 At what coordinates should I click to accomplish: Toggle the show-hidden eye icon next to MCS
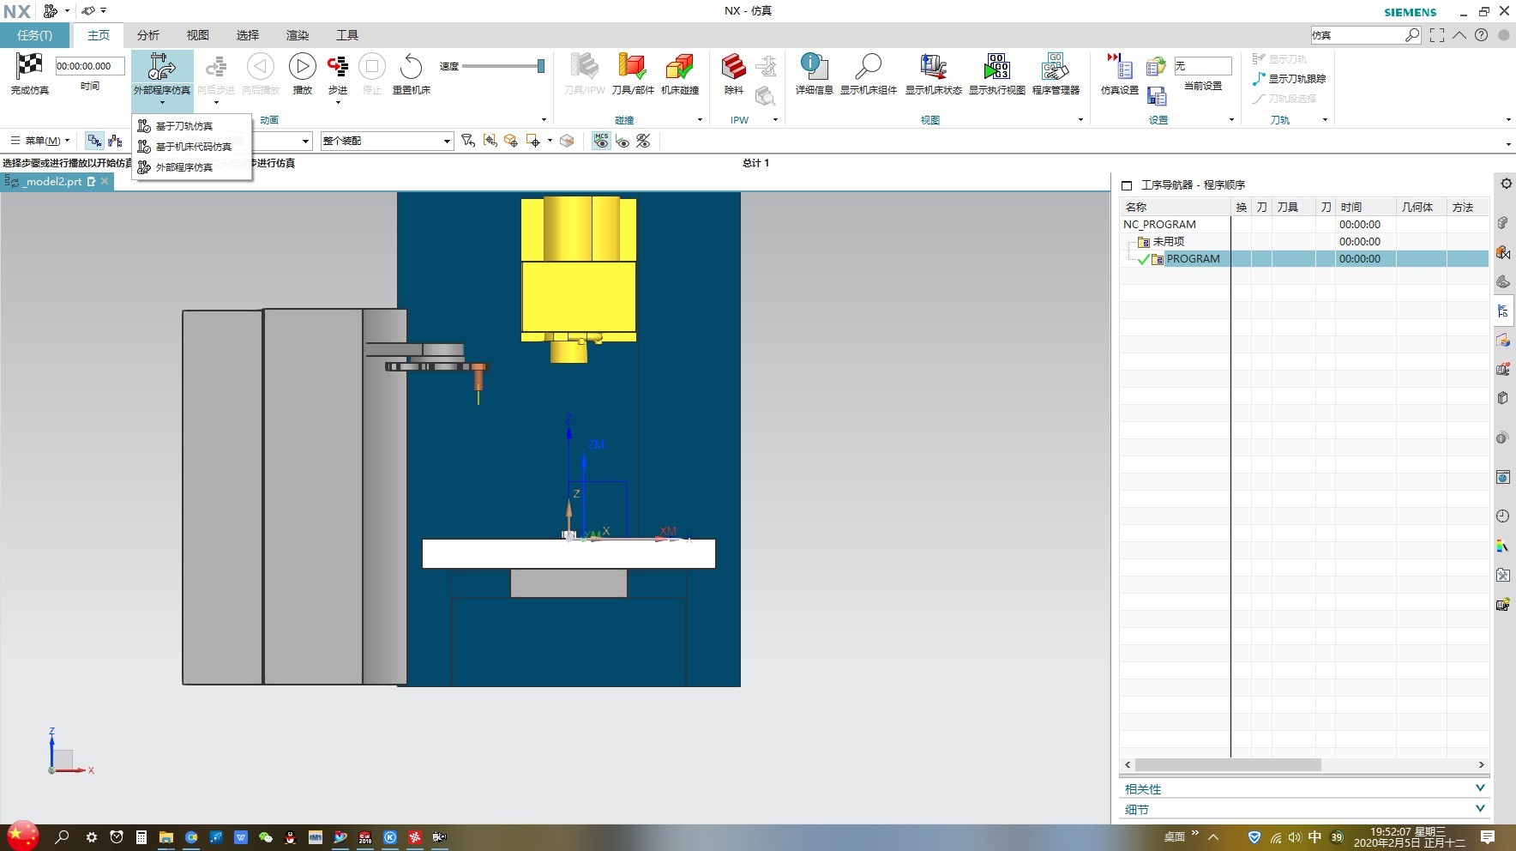click(623, 141)
